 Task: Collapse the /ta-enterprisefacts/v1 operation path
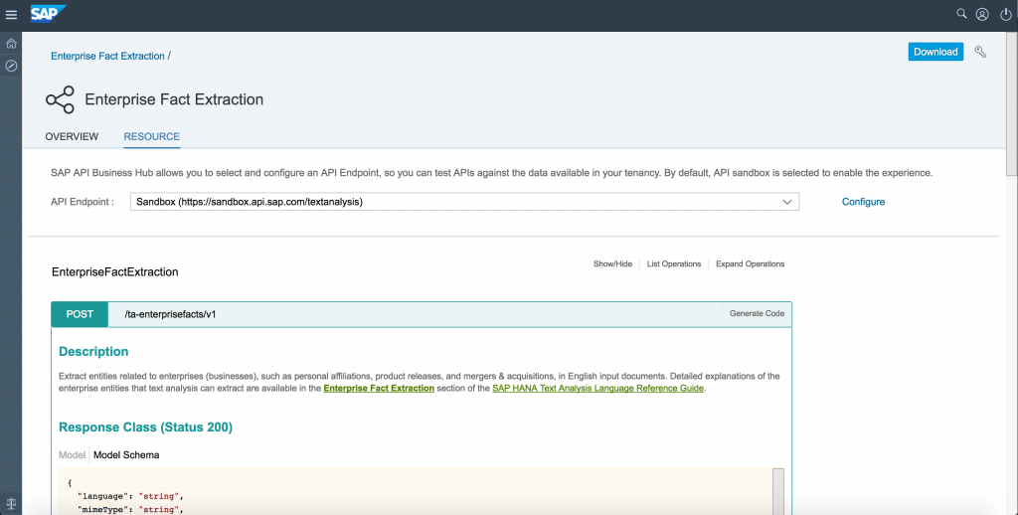pyautogui.click(x=170, y=314)
